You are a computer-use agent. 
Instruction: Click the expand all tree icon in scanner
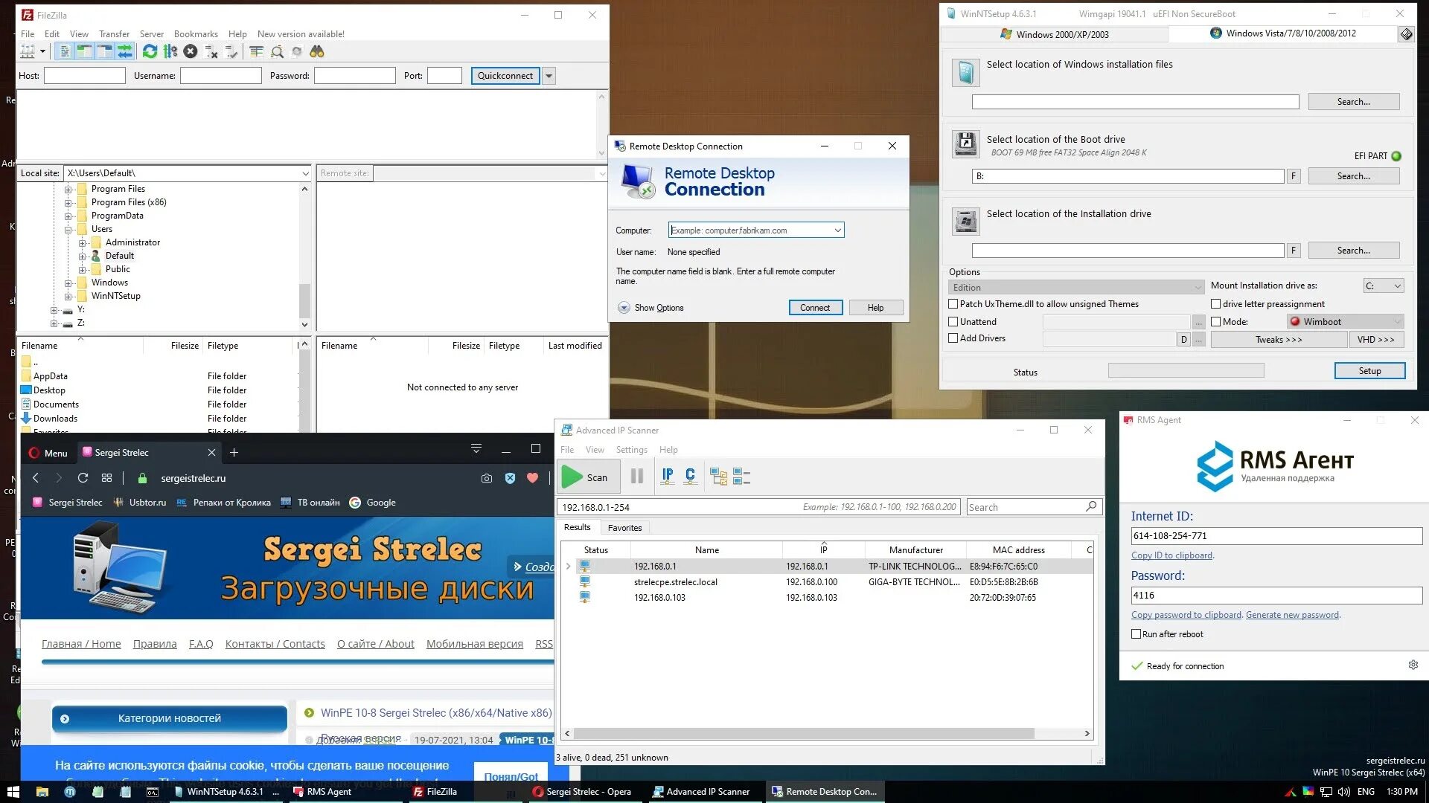click(x=718, y=477)
